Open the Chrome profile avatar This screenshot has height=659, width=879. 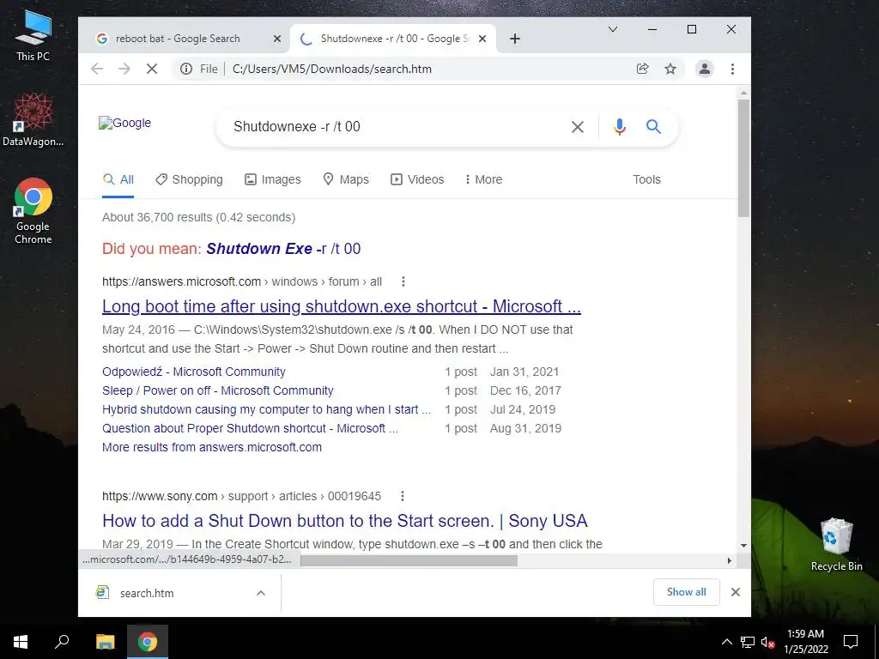704,69
